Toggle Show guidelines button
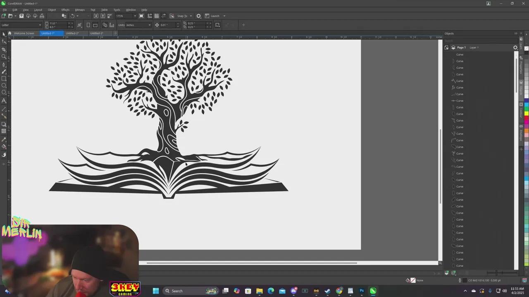529x297 pixels. [164, 16]
